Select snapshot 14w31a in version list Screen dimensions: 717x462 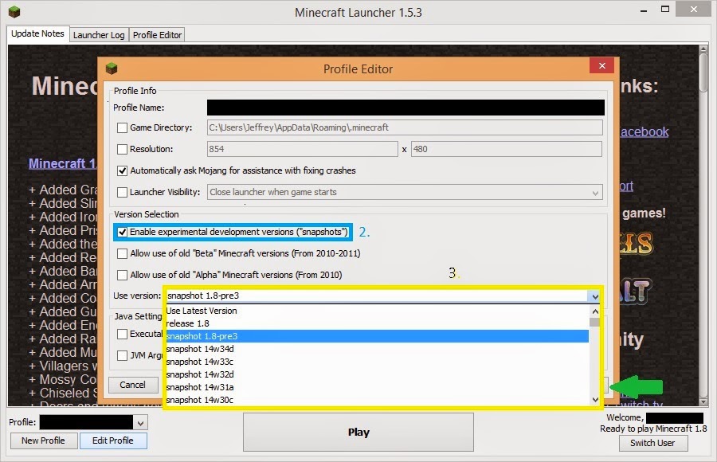click(x=378, y=387)
